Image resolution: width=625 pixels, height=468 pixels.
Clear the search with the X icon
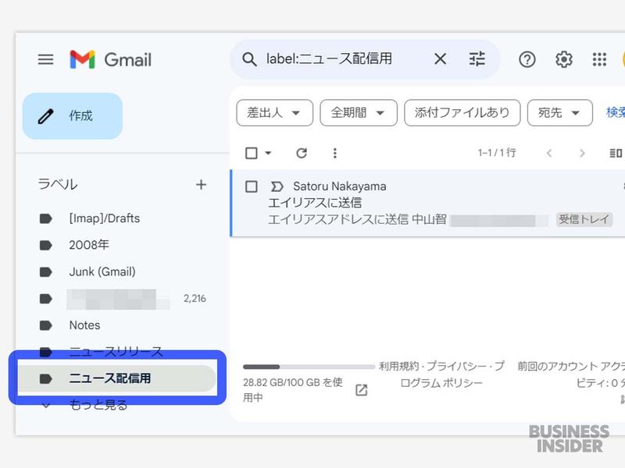coord(440,59)
